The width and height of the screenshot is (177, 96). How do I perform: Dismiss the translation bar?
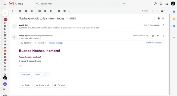pyautogui.click(x=162, y=43)
